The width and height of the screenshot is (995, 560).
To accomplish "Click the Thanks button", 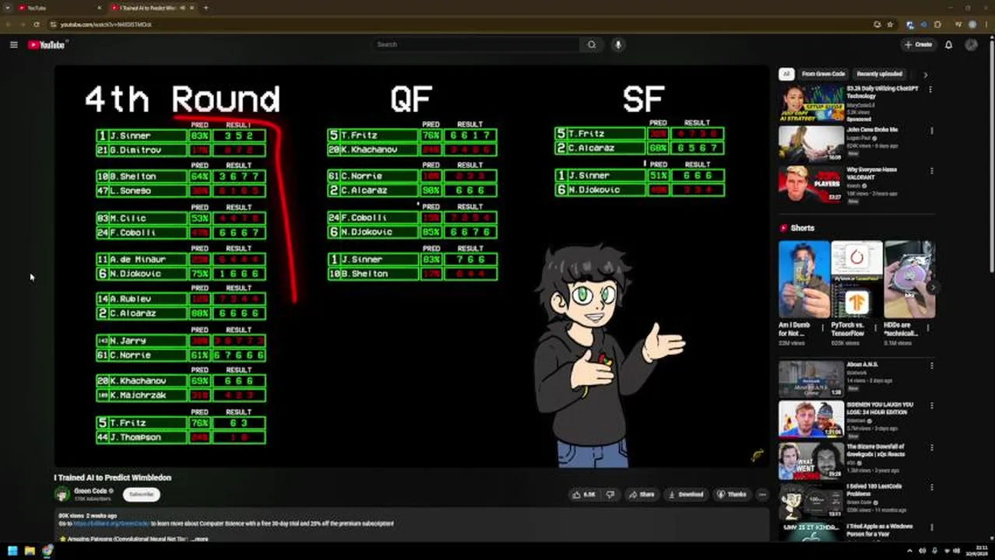I will coord(732,494).
